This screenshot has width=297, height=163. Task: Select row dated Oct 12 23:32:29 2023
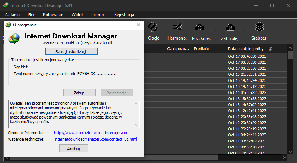tap(247, 123)
